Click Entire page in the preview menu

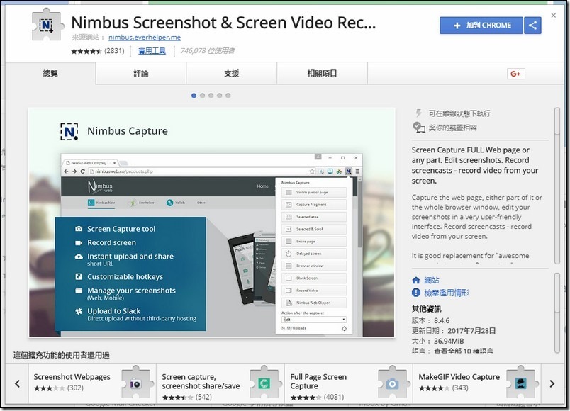coord(314,242)
